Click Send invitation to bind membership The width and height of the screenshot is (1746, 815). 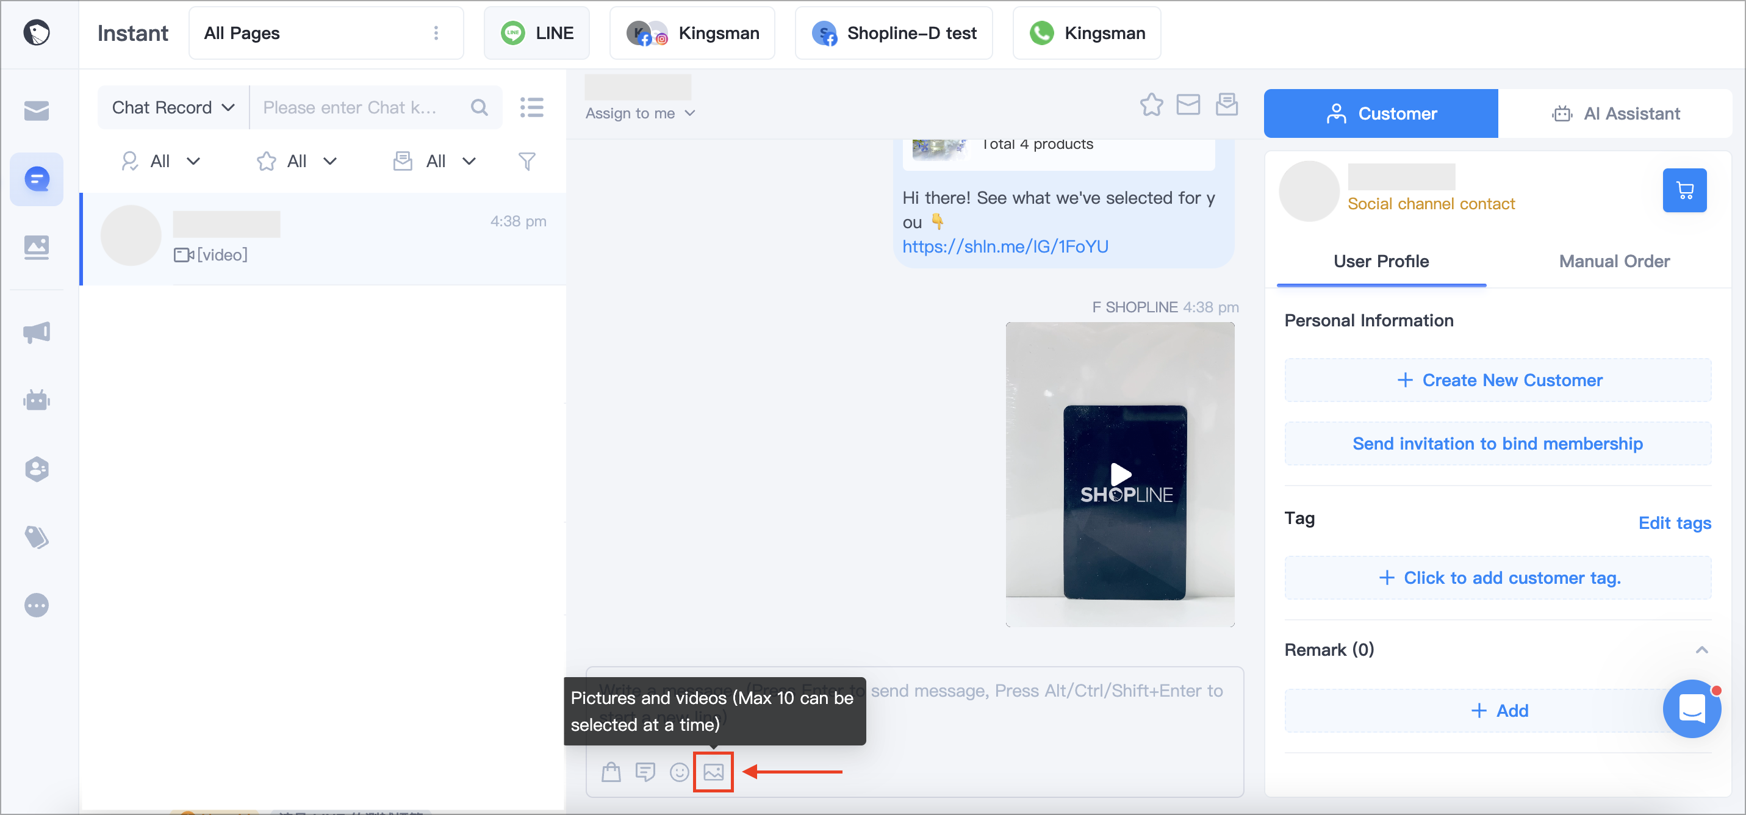tap(1497, 443)
